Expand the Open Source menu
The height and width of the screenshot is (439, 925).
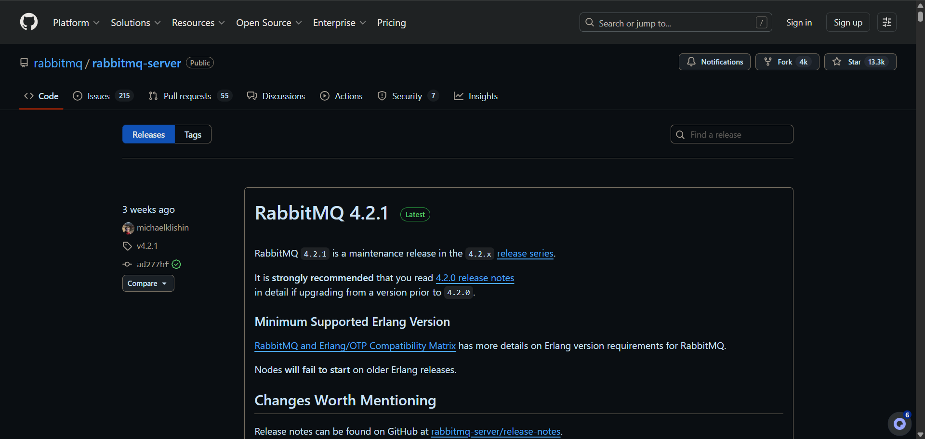click(269, 23)
